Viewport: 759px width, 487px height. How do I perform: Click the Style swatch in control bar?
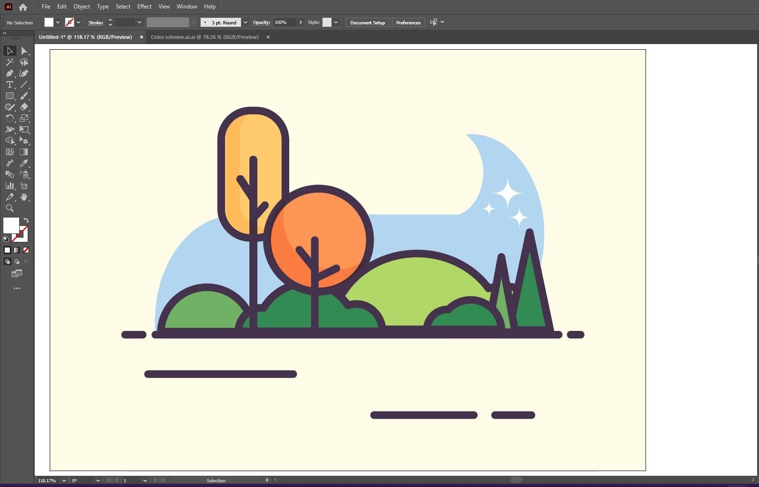327,22
